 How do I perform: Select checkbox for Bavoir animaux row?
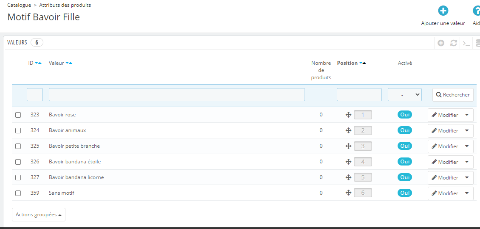18,130
